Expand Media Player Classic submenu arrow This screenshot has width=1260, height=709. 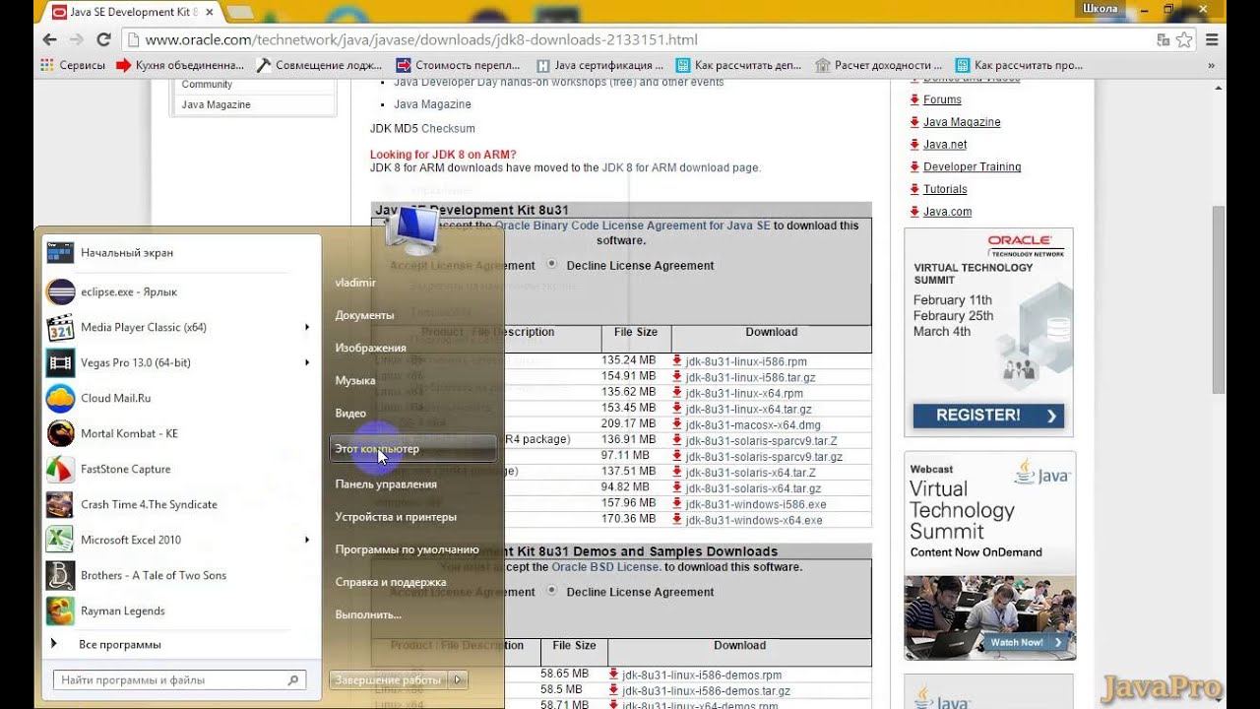pyautogui.click(x=307, y=327)
